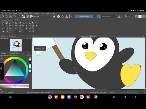This screenshot has width=146, height=109.
Task: Click the color shade selector strip
Action: 15,86
